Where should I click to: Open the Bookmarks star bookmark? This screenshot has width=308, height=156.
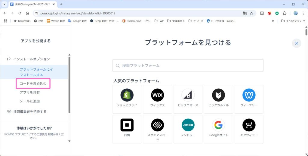click(22, 21)
